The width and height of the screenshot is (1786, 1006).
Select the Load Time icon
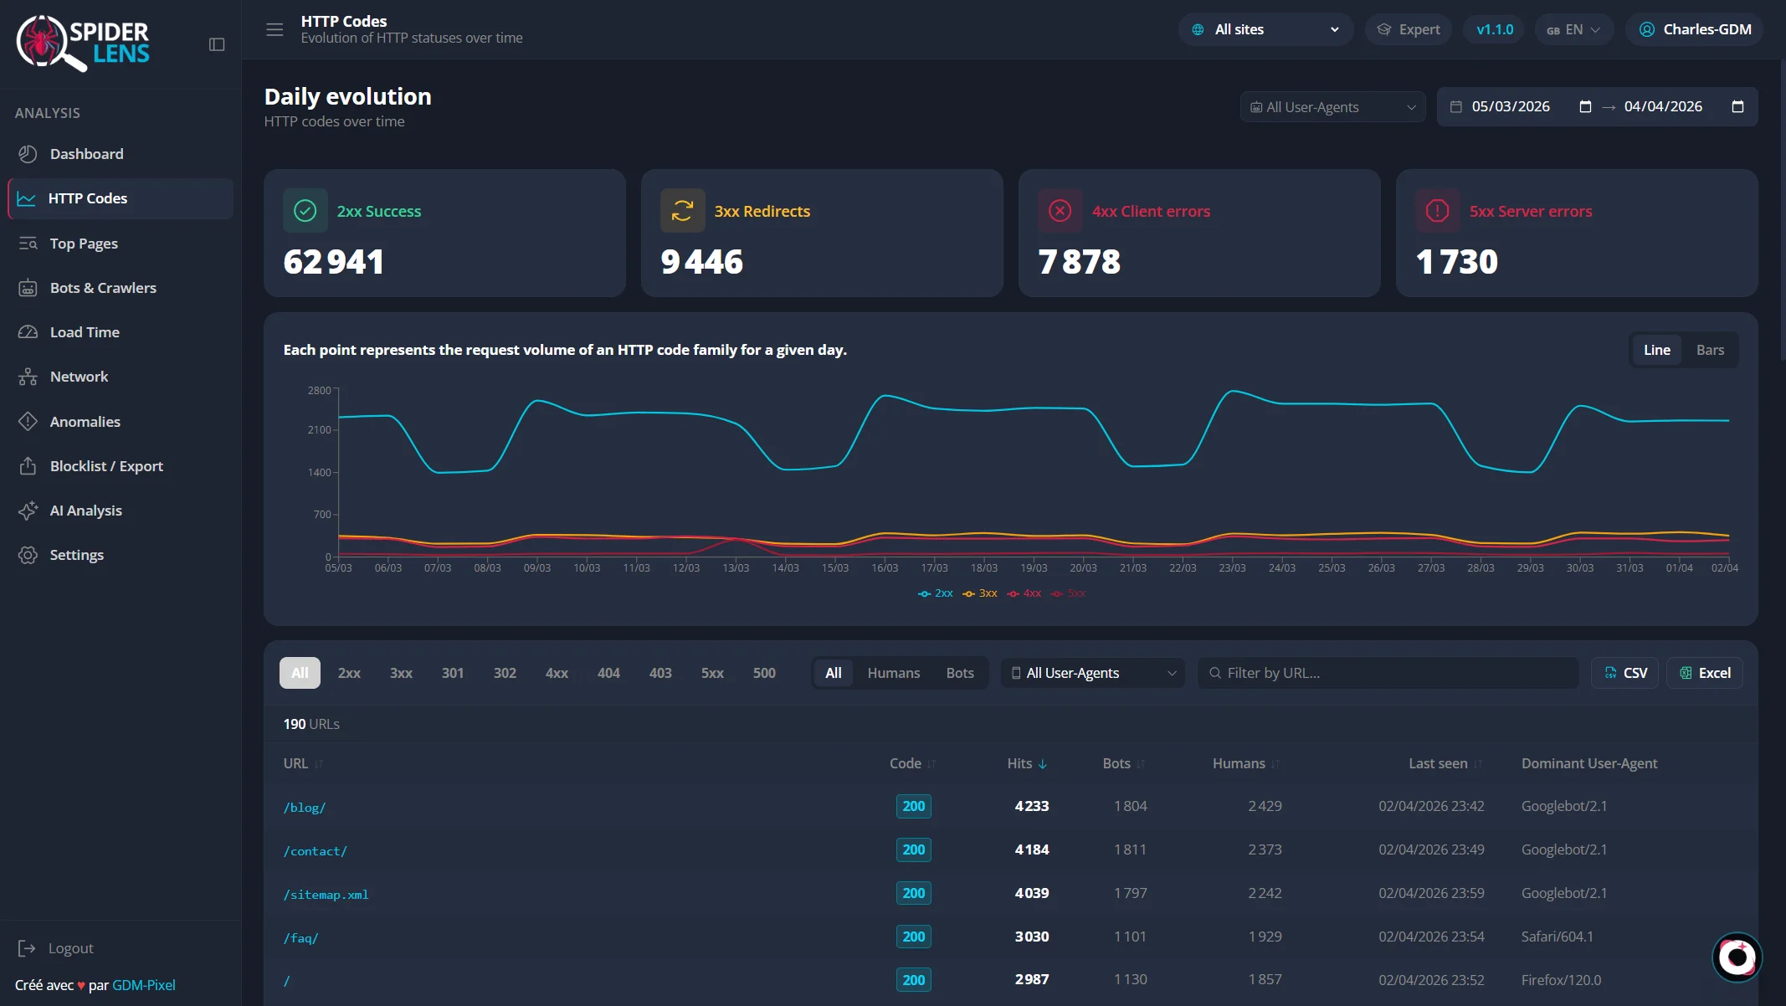27,331
